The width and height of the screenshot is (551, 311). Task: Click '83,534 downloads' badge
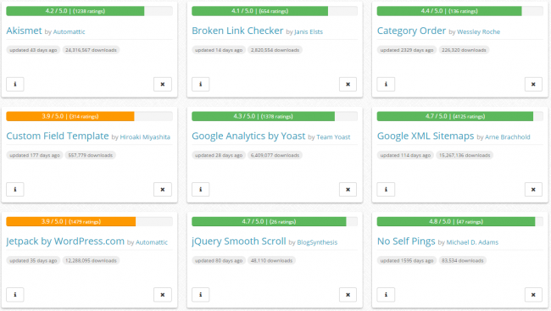463,261
